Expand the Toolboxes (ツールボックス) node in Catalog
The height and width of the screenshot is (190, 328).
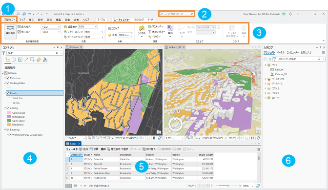(x=265, y=79)
